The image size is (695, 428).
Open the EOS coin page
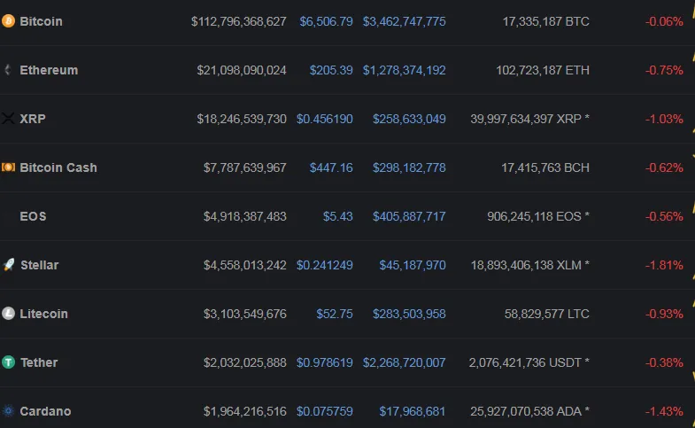coord(33,216)
